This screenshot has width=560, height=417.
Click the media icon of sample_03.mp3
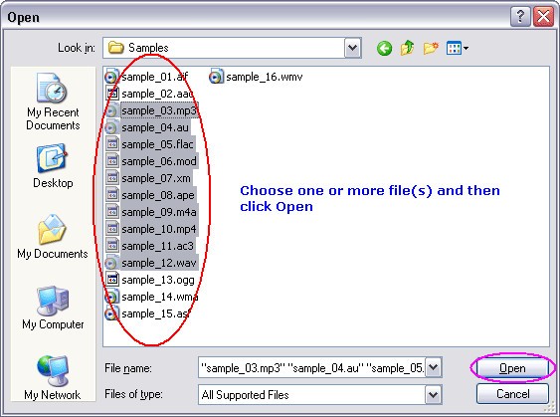click(111, 110)
